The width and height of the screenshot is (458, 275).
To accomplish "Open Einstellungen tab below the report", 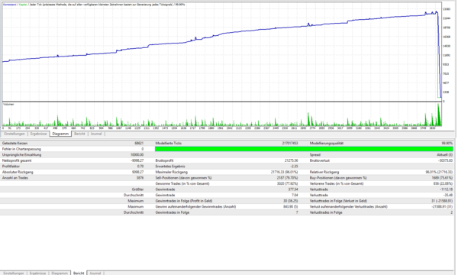I will pos(14,273).
